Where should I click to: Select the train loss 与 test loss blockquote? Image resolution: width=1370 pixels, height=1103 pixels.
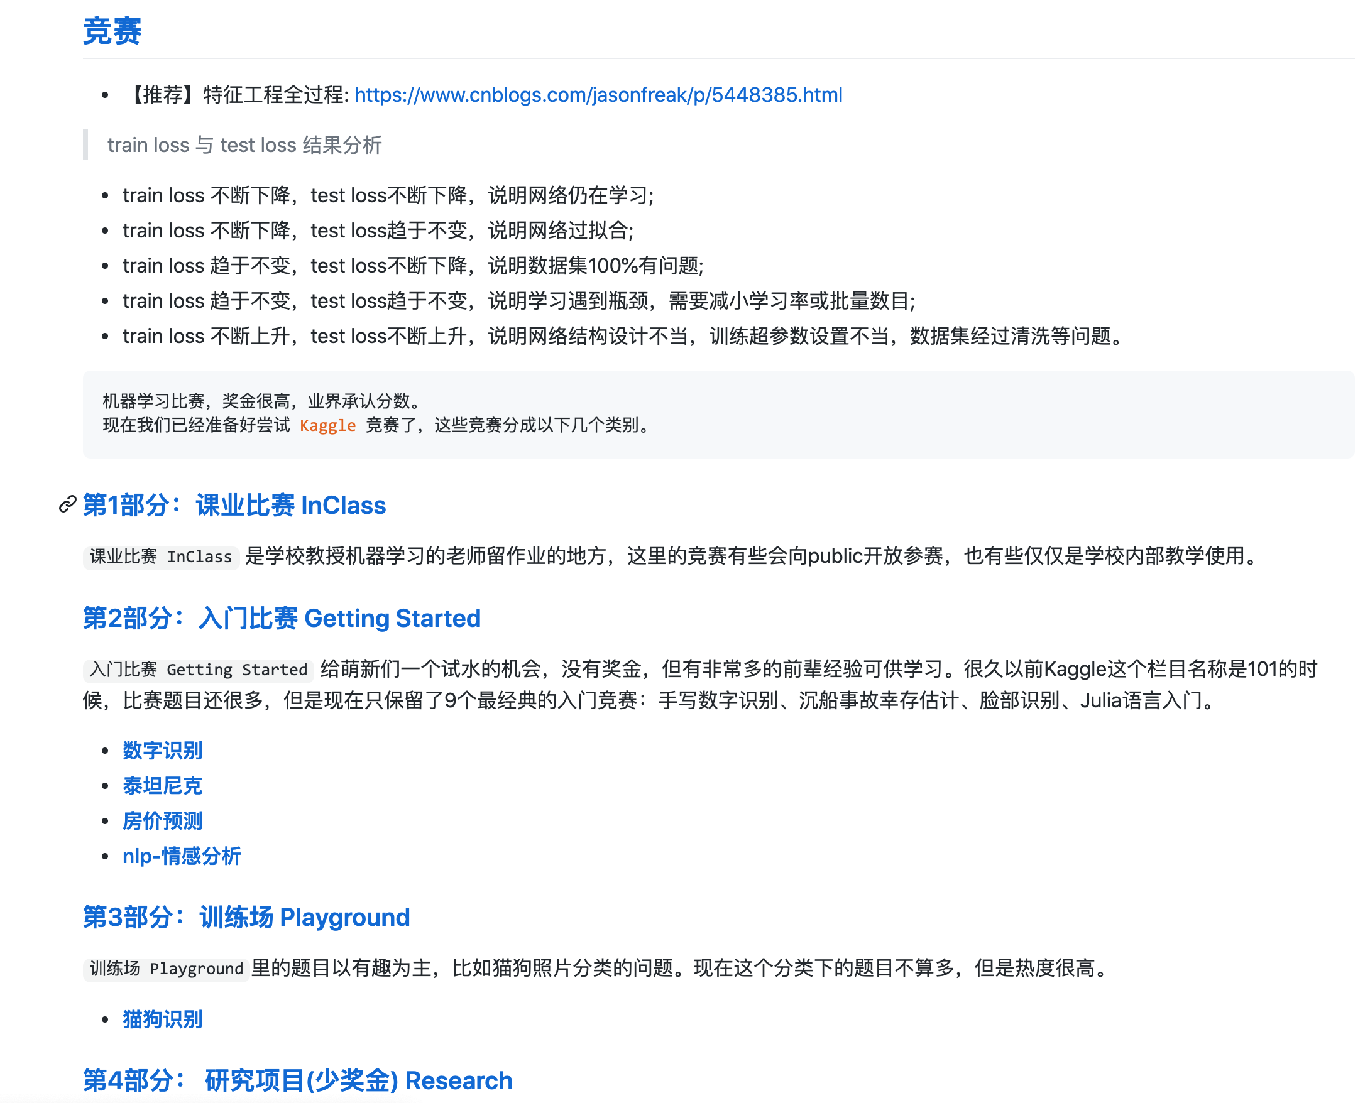245,145
